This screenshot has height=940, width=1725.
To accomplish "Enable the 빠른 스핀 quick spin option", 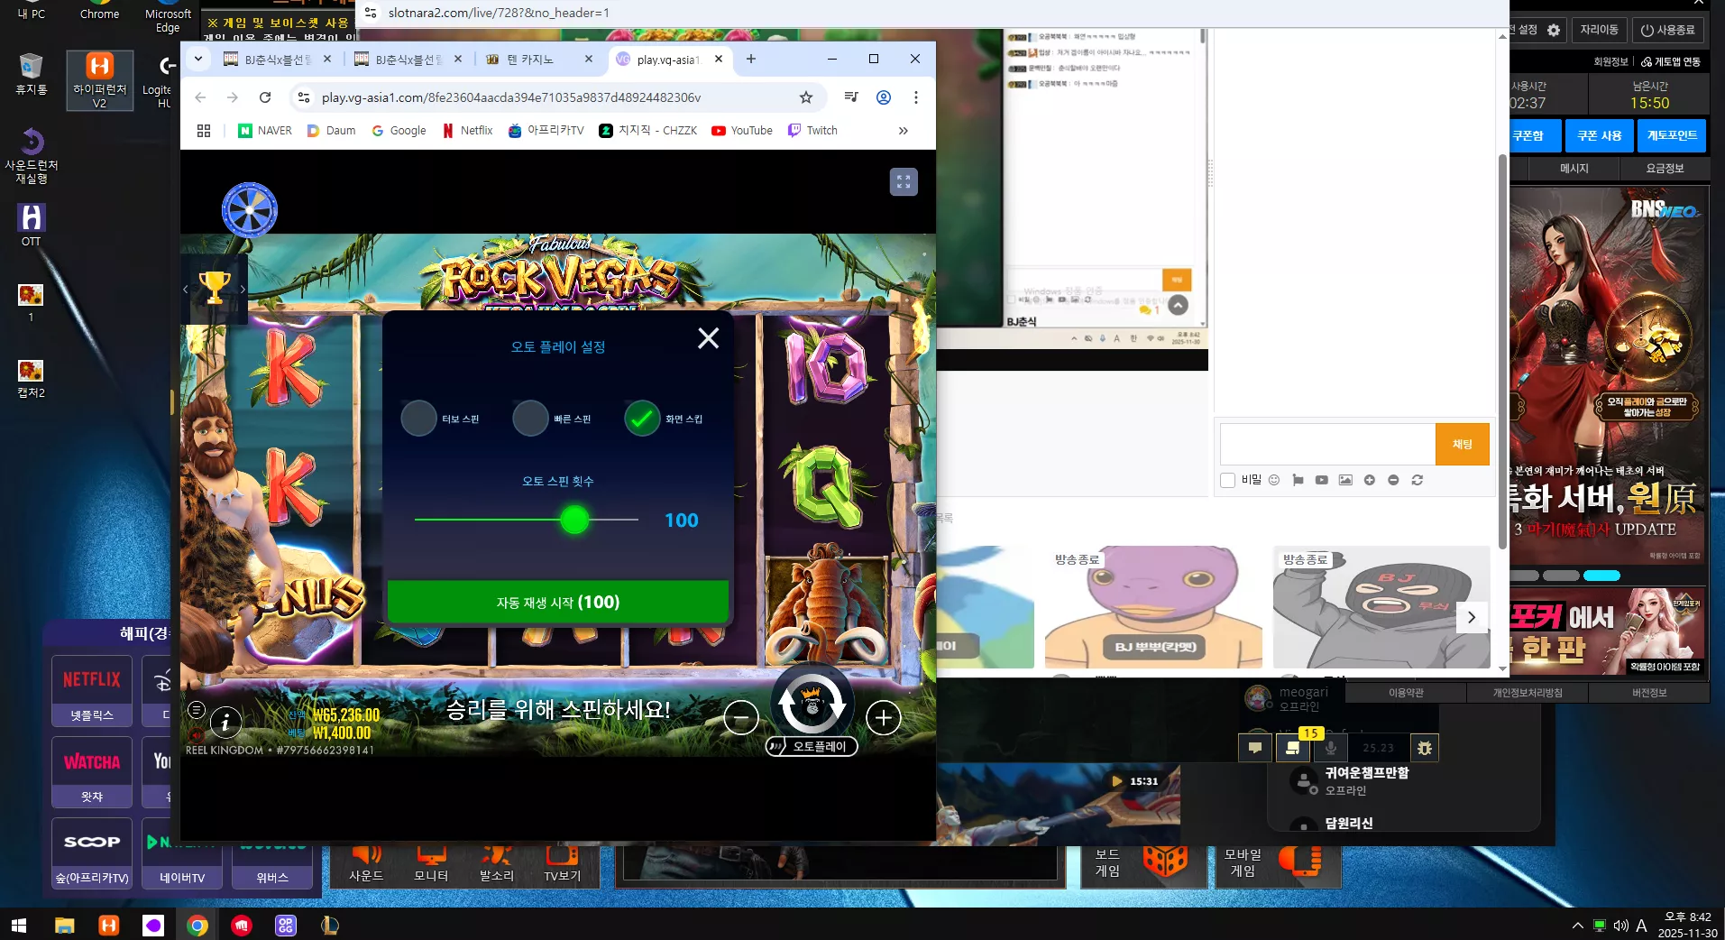I will [x=530, y=419].
